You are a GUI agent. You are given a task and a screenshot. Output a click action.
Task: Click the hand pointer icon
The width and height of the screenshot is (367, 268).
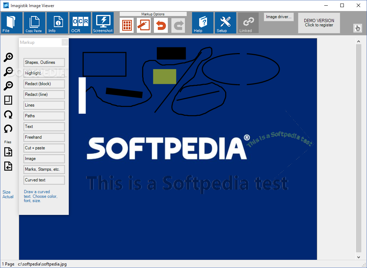click(x=357, y=28)
